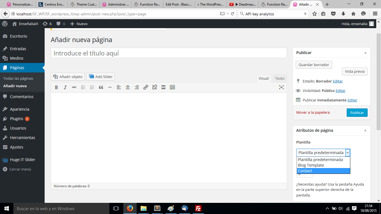Open File Explorer from the taskbar

coord(144,208)
